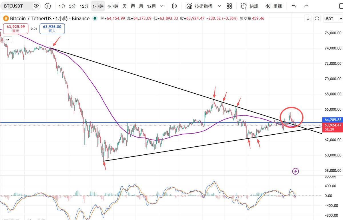
Task: Click the purple lightning bolt marker
Action: click(x=296, y=172)
